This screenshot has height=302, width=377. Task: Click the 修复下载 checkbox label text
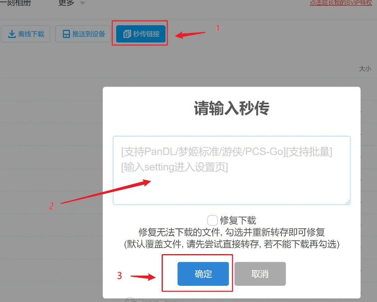pos(238,220)
